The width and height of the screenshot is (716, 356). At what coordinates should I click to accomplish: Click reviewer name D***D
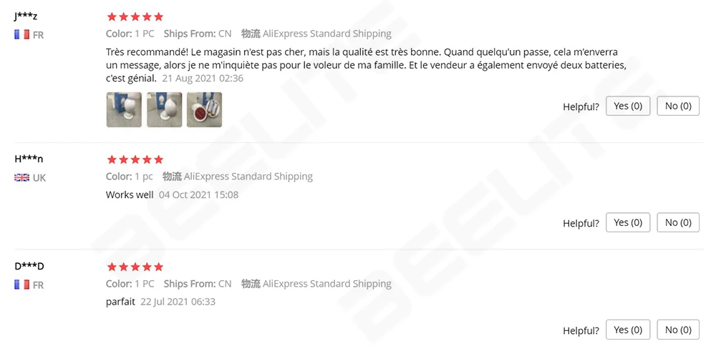29,266
